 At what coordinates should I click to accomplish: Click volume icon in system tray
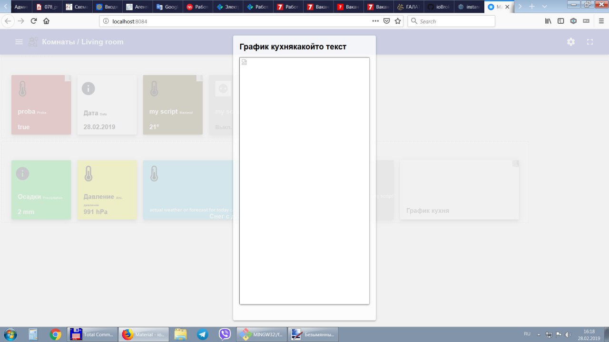coord(568,334)
